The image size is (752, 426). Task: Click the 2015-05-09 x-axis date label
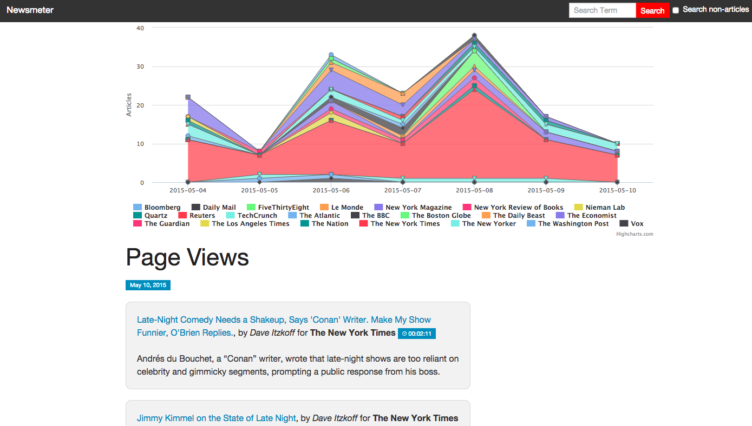546,190
